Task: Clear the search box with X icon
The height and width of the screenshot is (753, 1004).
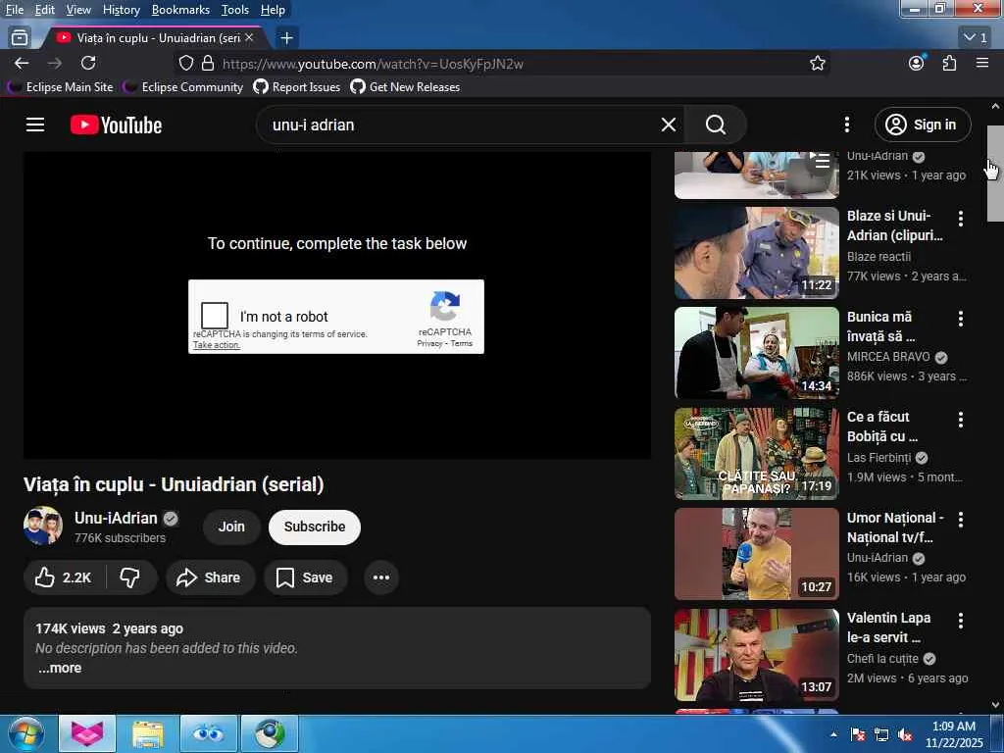Action: tap(669, 125)
